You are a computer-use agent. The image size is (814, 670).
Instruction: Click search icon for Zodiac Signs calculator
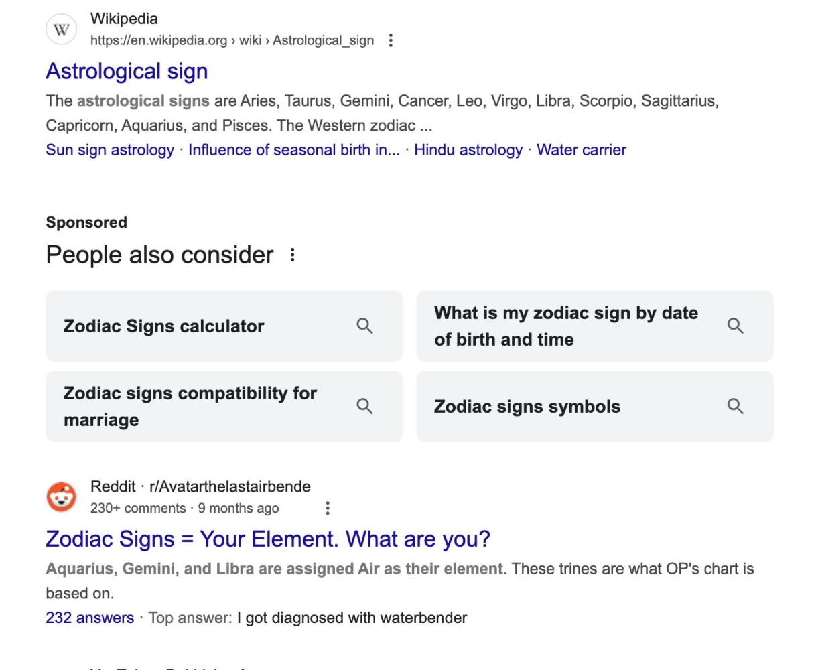click(x=364, y=326)
